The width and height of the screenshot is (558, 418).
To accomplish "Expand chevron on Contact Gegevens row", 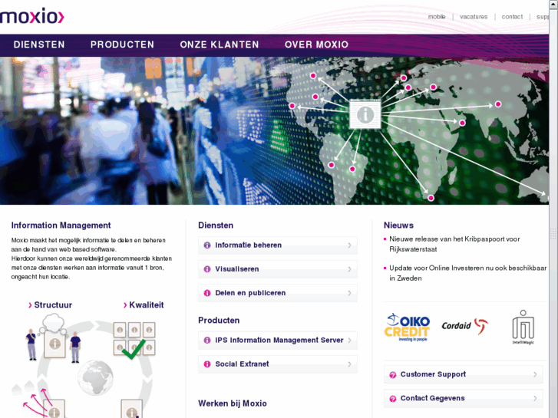I will click(x=535, y=398).
